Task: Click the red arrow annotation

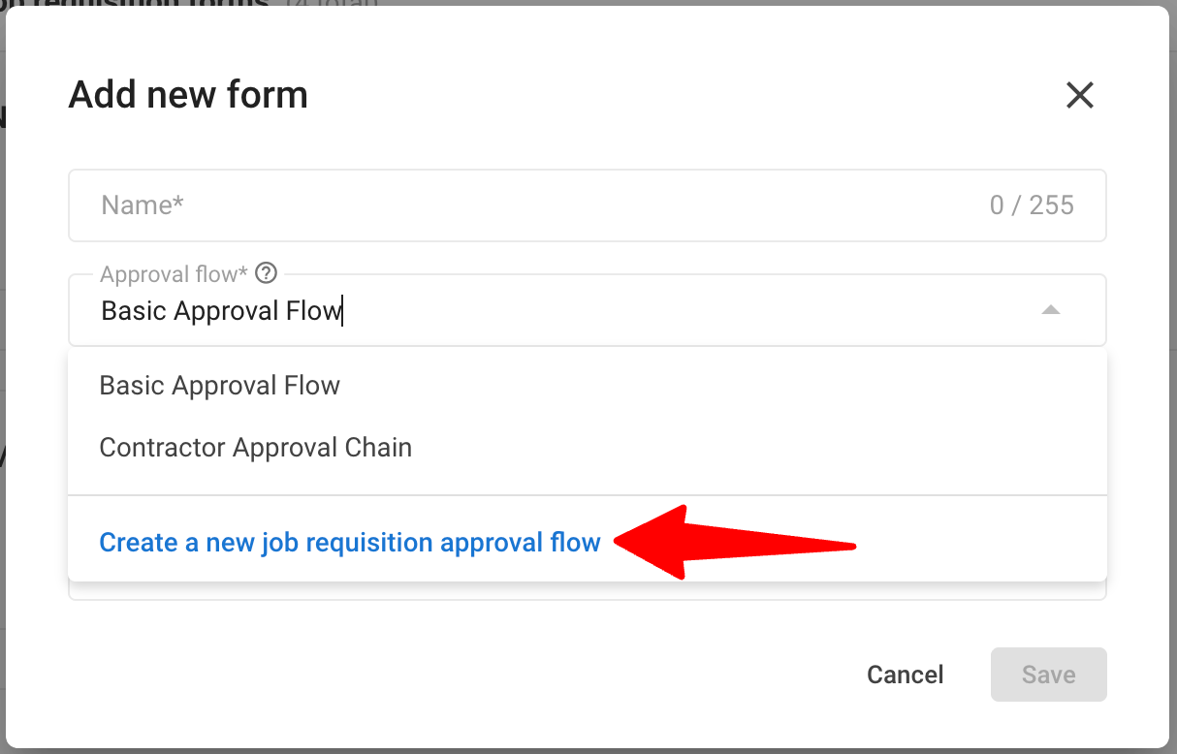Action: pyautogui.click(x=735, y=543)
